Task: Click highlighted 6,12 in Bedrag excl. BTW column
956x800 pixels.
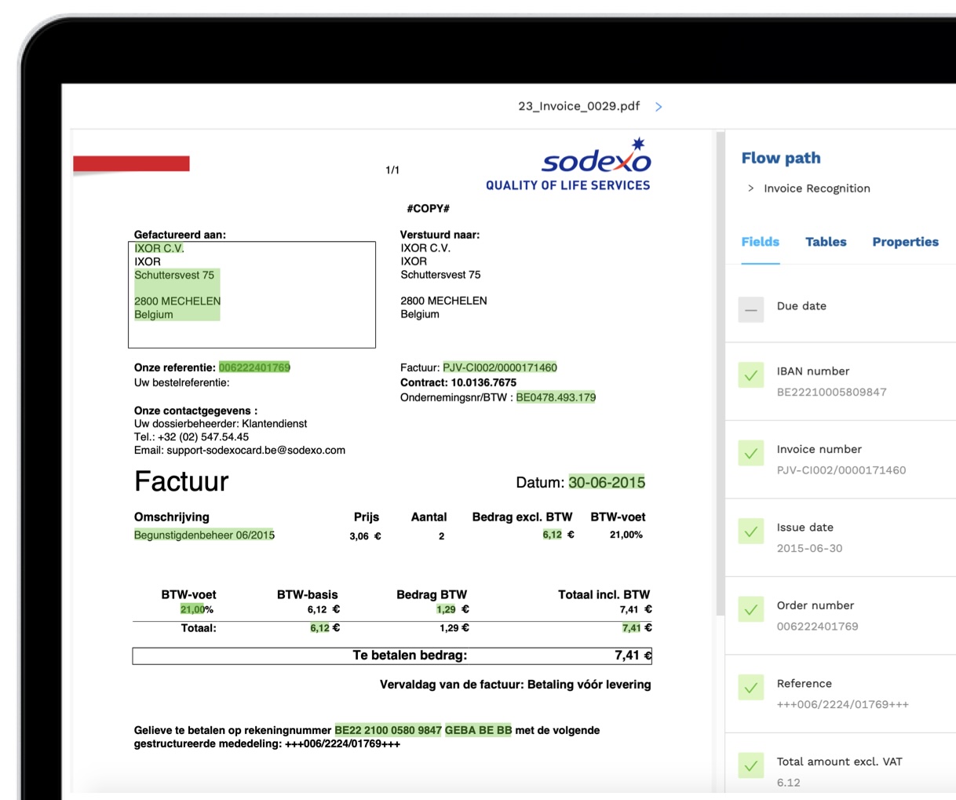Action: 553,535
